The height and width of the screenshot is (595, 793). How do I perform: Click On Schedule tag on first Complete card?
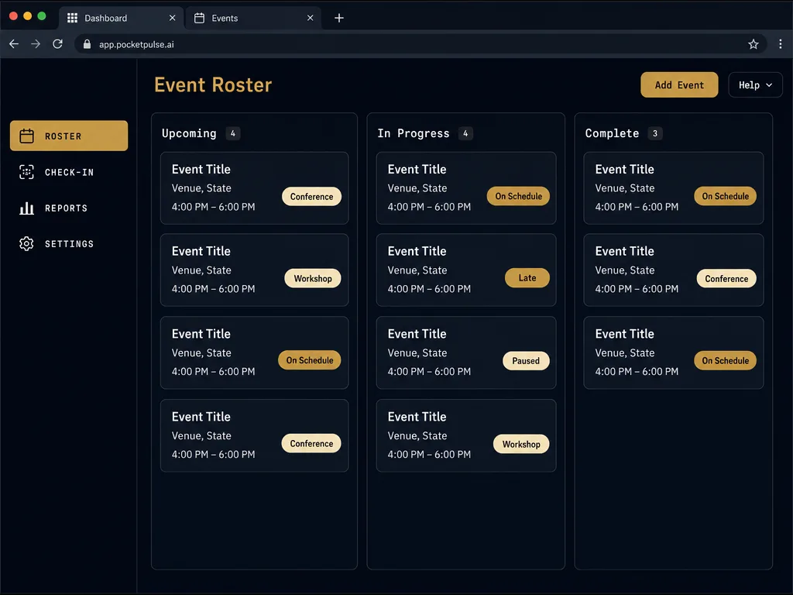(725, 196)
